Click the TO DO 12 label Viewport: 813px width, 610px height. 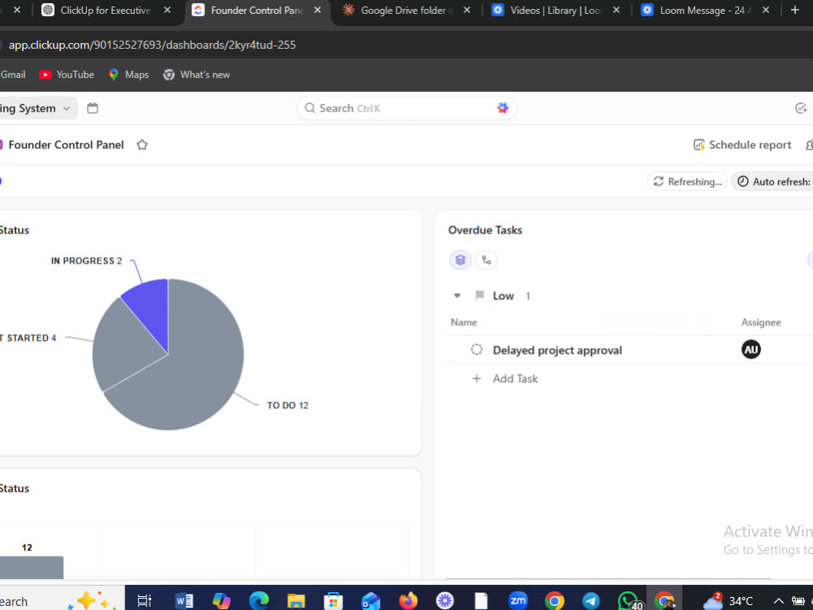point(288,406)
